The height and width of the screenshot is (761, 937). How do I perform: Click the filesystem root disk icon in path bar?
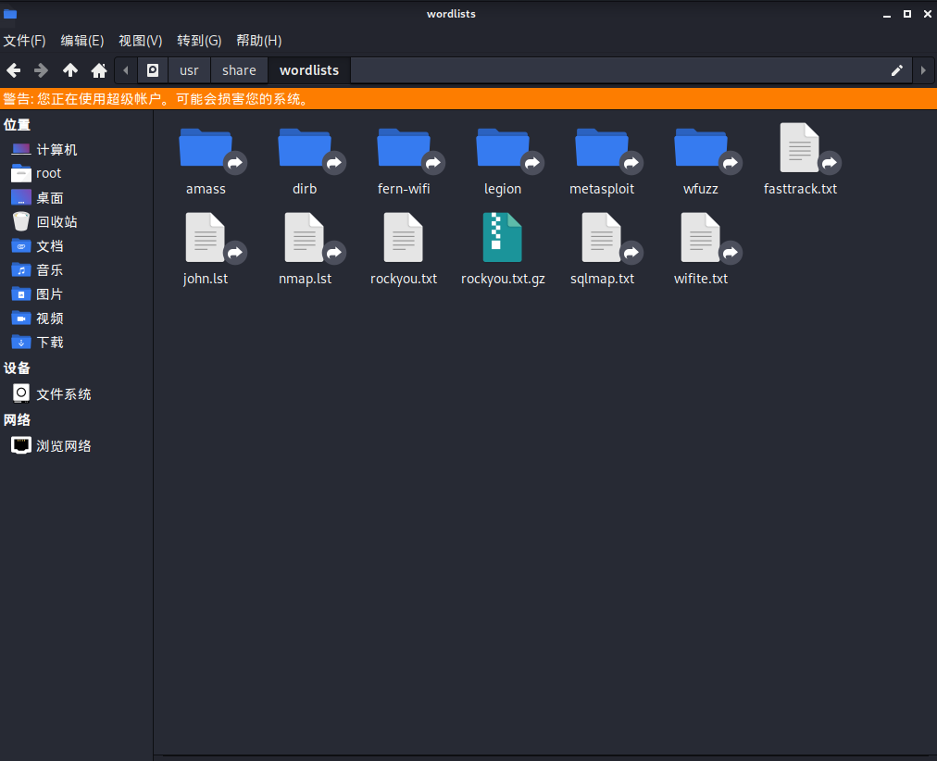coord(153,70)
